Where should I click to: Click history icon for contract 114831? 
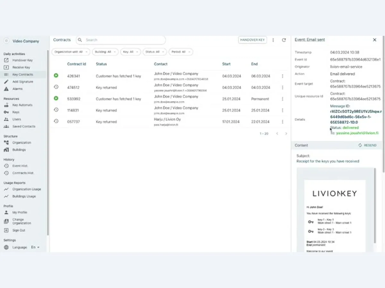tap(56, 110)
